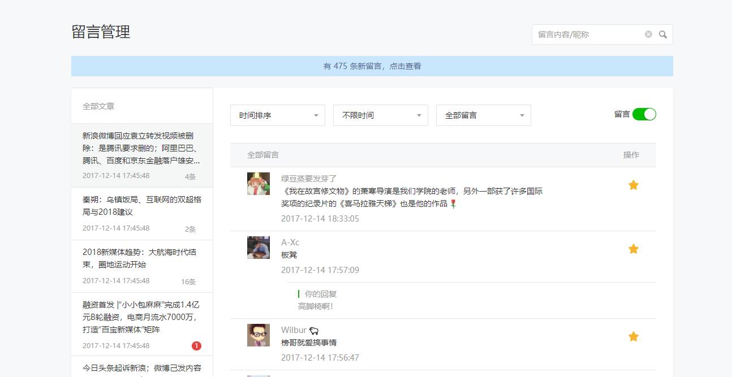Open the 时间排序 sort dropdown
Screen dimensions: 732x377
point(277,115)
